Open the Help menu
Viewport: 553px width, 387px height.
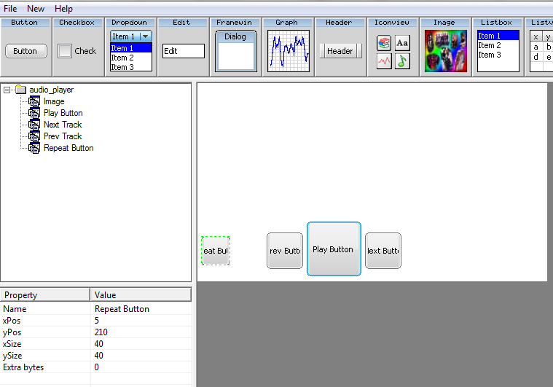(x=64, y=9)
